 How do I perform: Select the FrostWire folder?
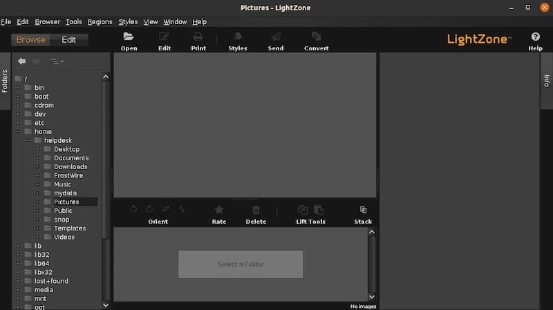tap(68, 175)
